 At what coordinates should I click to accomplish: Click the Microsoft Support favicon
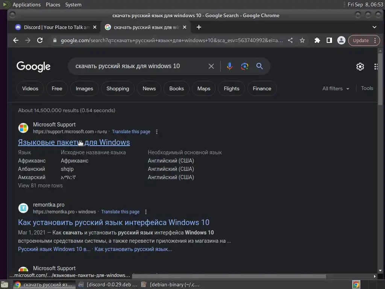tap(23, 128)
